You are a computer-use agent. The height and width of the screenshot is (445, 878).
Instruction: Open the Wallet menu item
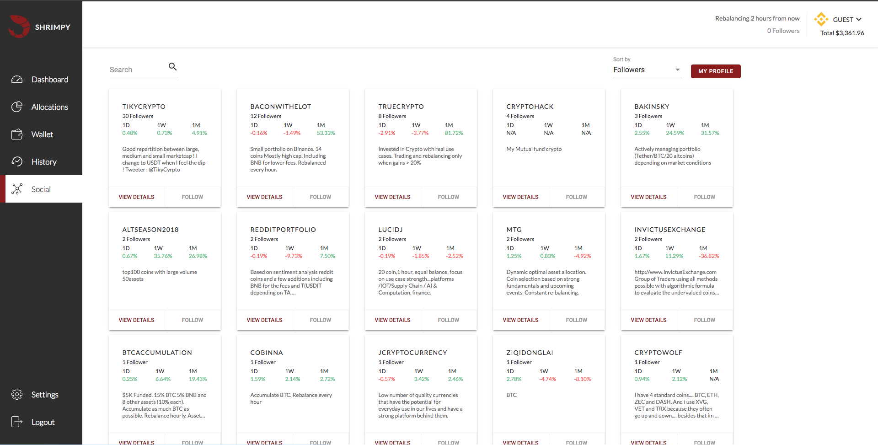tap(42, 134)
